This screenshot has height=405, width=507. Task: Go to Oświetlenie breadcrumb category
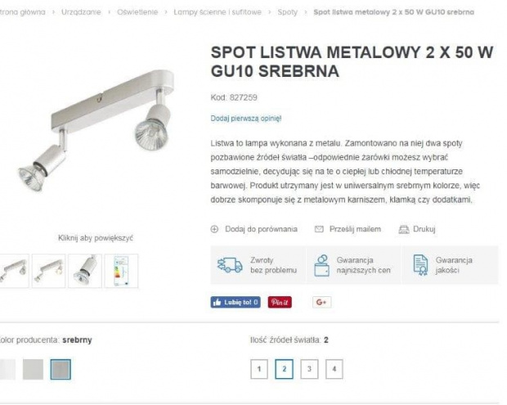point(137,12)
